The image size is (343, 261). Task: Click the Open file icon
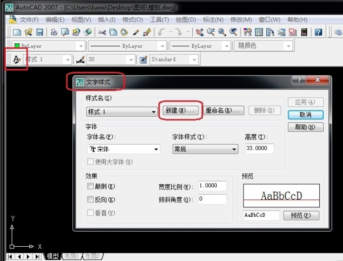(x=29, y=33)
